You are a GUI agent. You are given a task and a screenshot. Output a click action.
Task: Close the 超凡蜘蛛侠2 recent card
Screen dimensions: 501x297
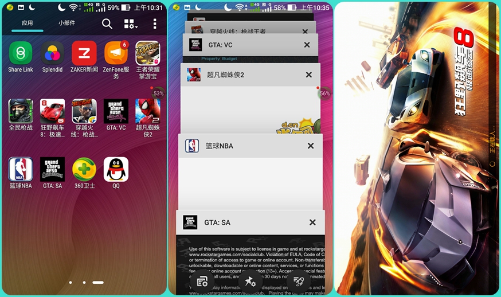[x=308, y=75]
